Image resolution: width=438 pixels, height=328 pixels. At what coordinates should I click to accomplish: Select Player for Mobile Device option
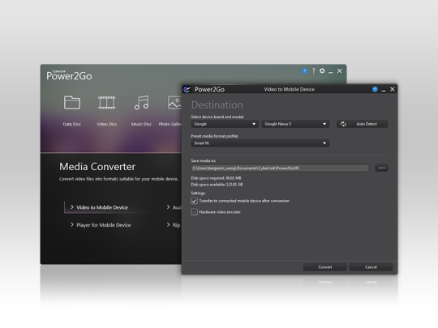tap(103, 225)
